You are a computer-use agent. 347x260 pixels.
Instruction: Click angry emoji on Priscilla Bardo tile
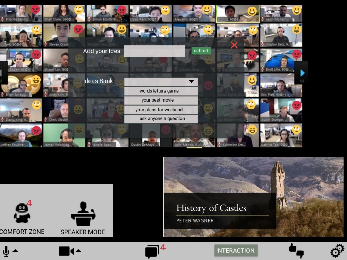pyautogui.click(x=35, y=9)
